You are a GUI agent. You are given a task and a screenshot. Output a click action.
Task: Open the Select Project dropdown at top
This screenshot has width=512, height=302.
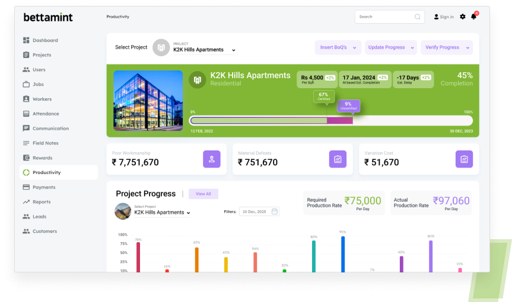click(x=204, y=50)
